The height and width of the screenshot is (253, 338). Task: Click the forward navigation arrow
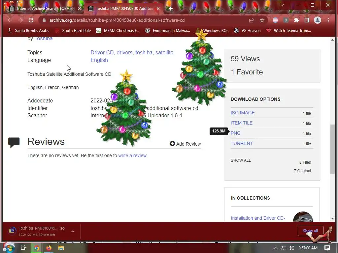tap(20, 20)
